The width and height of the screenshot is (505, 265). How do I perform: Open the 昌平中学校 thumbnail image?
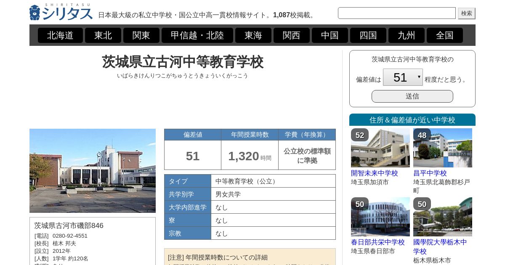click(443, 148)
